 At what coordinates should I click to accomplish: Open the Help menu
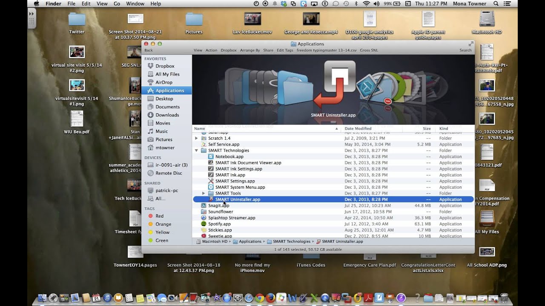[x=156, y=3]
